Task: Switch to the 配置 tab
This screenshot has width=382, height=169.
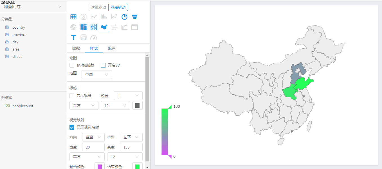Action: (112, 48)
